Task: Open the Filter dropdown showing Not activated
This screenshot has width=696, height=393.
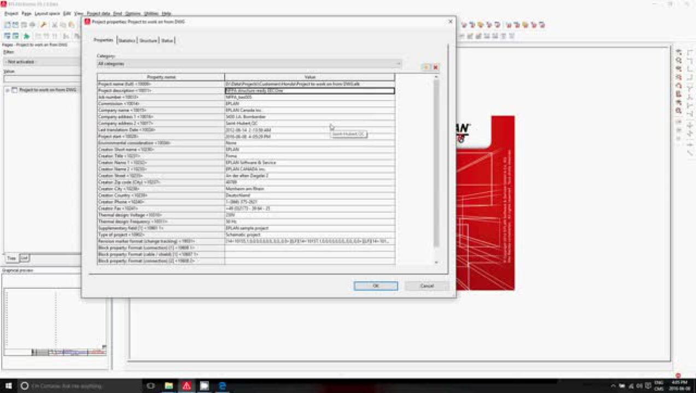Action: pyautogui.click(x=41, y=62)
